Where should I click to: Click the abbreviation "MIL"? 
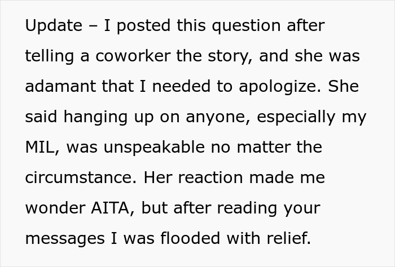pos(38,148)
